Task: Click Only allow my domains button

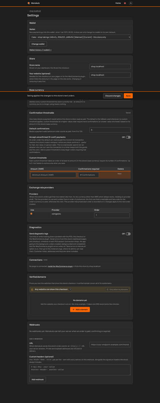Action: click(117, 290)
